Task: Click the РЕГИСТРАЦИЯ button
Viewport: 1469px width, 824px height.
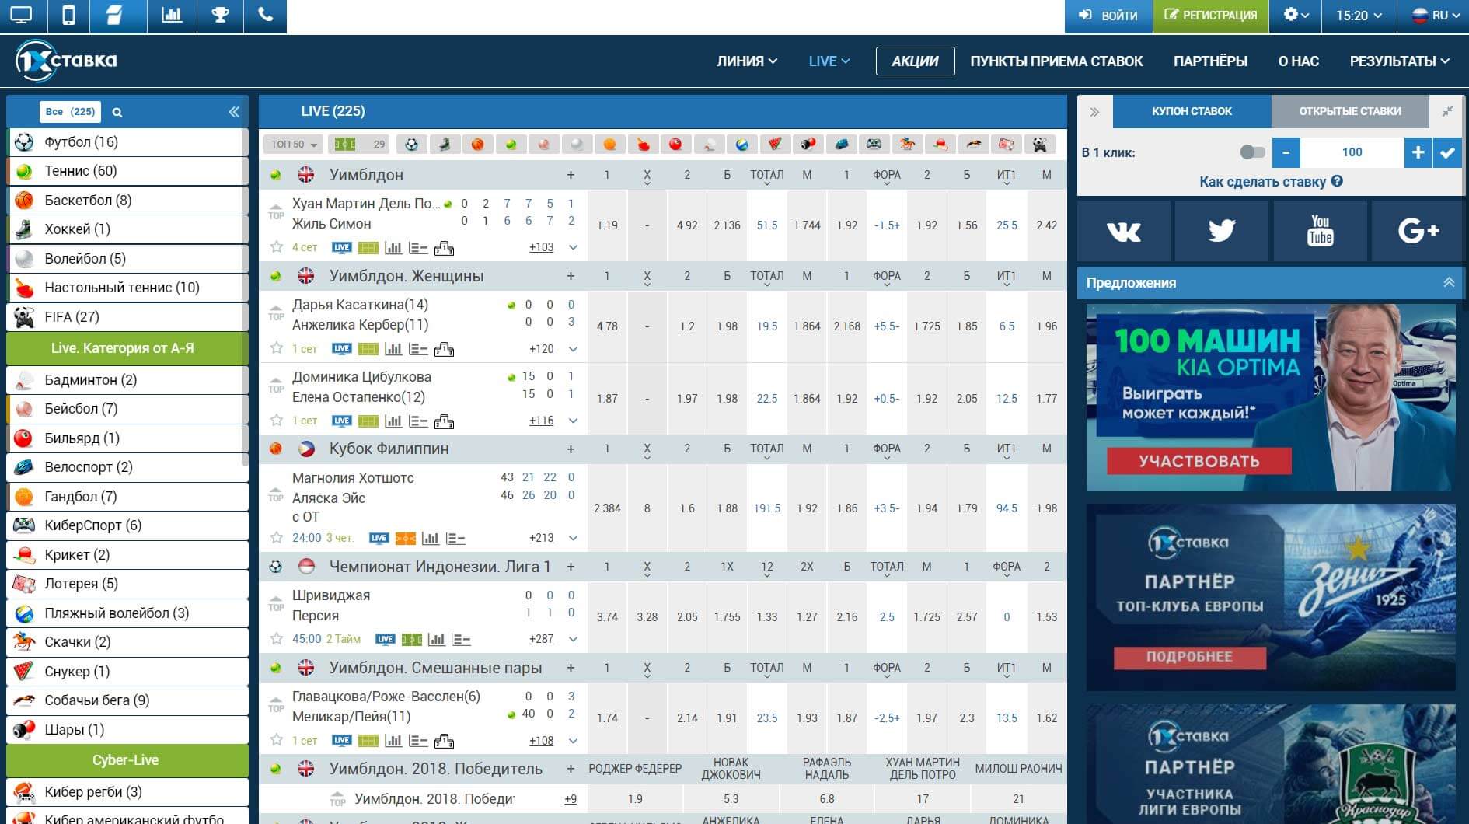Action: click(1210, 16)
